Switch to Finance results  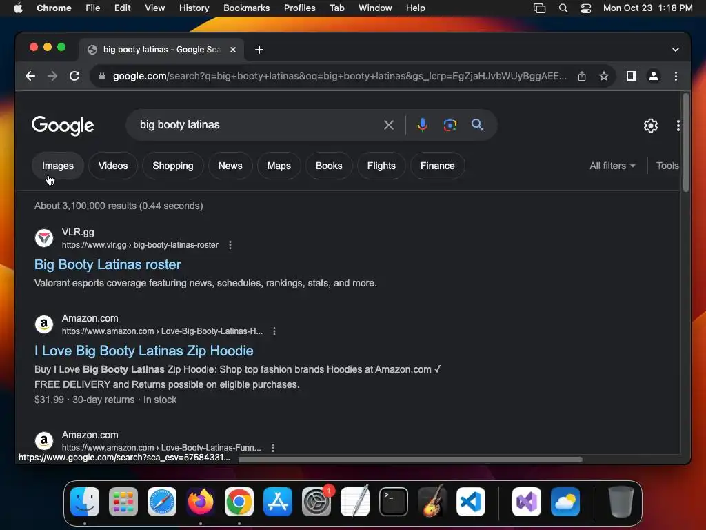pyautogui.click(x=438, y=166)
